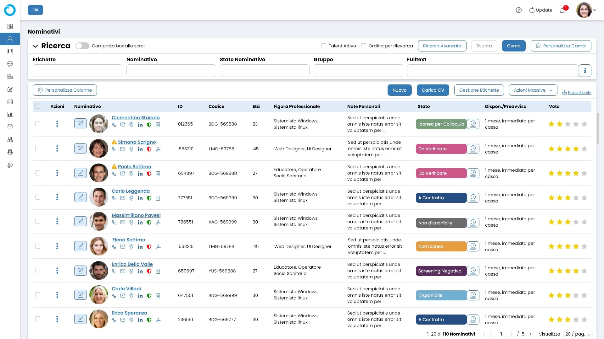The image size is (604, 339).
Task: Open the notifications bell
Action: 562,10
